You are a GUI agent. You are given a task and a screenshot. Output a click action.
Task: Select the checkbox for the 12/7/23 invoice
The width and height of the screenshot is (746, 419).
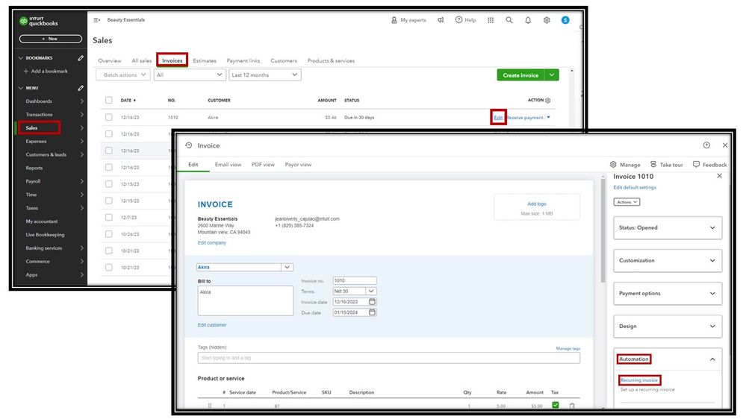109,217
